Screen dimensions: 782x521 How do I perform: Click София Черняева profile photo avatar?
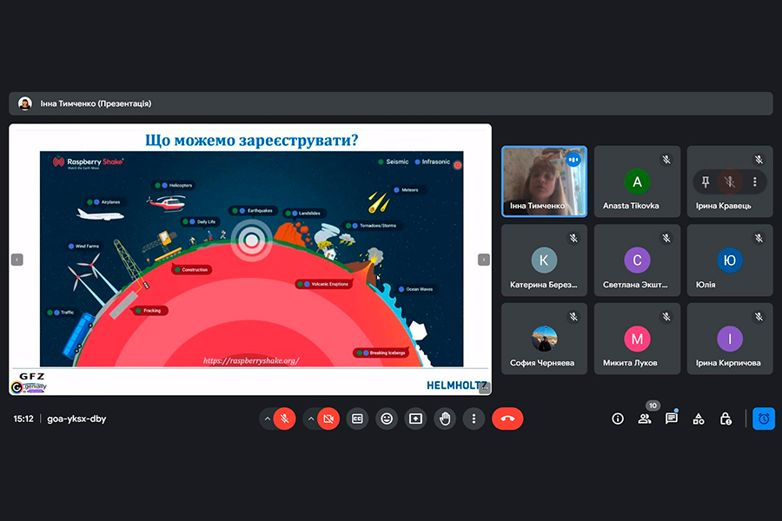pos(544,339)
